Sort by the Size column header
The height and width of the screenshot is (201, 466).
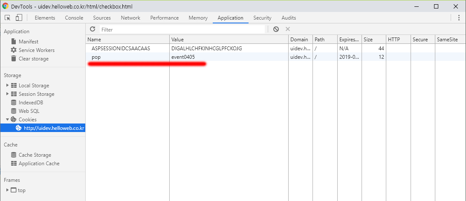[374, 40]
